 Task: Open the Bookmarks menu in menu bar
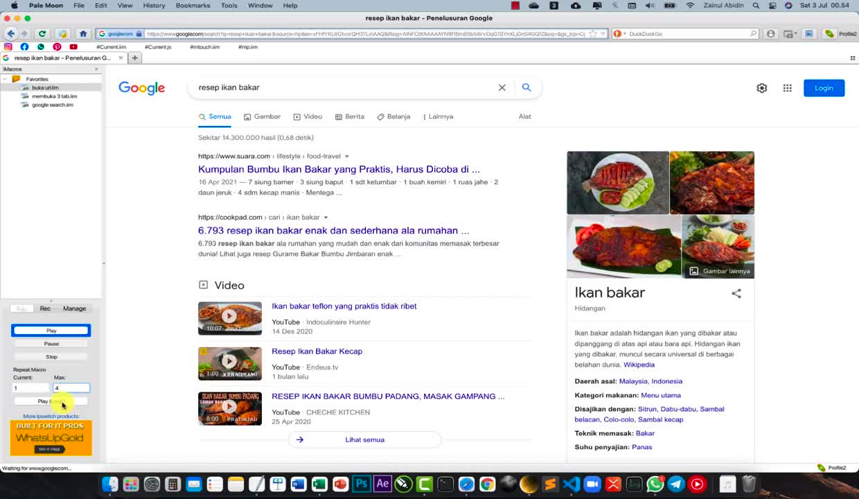coord(193,6)
